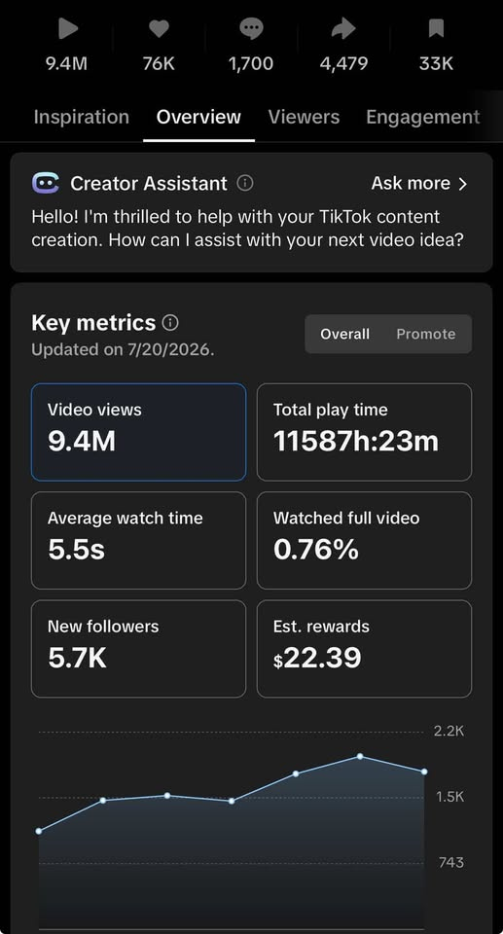The height and width of the screenshot is (934, 503).
Task: Click the 1,700 comments count
Action: click(251, 64)
